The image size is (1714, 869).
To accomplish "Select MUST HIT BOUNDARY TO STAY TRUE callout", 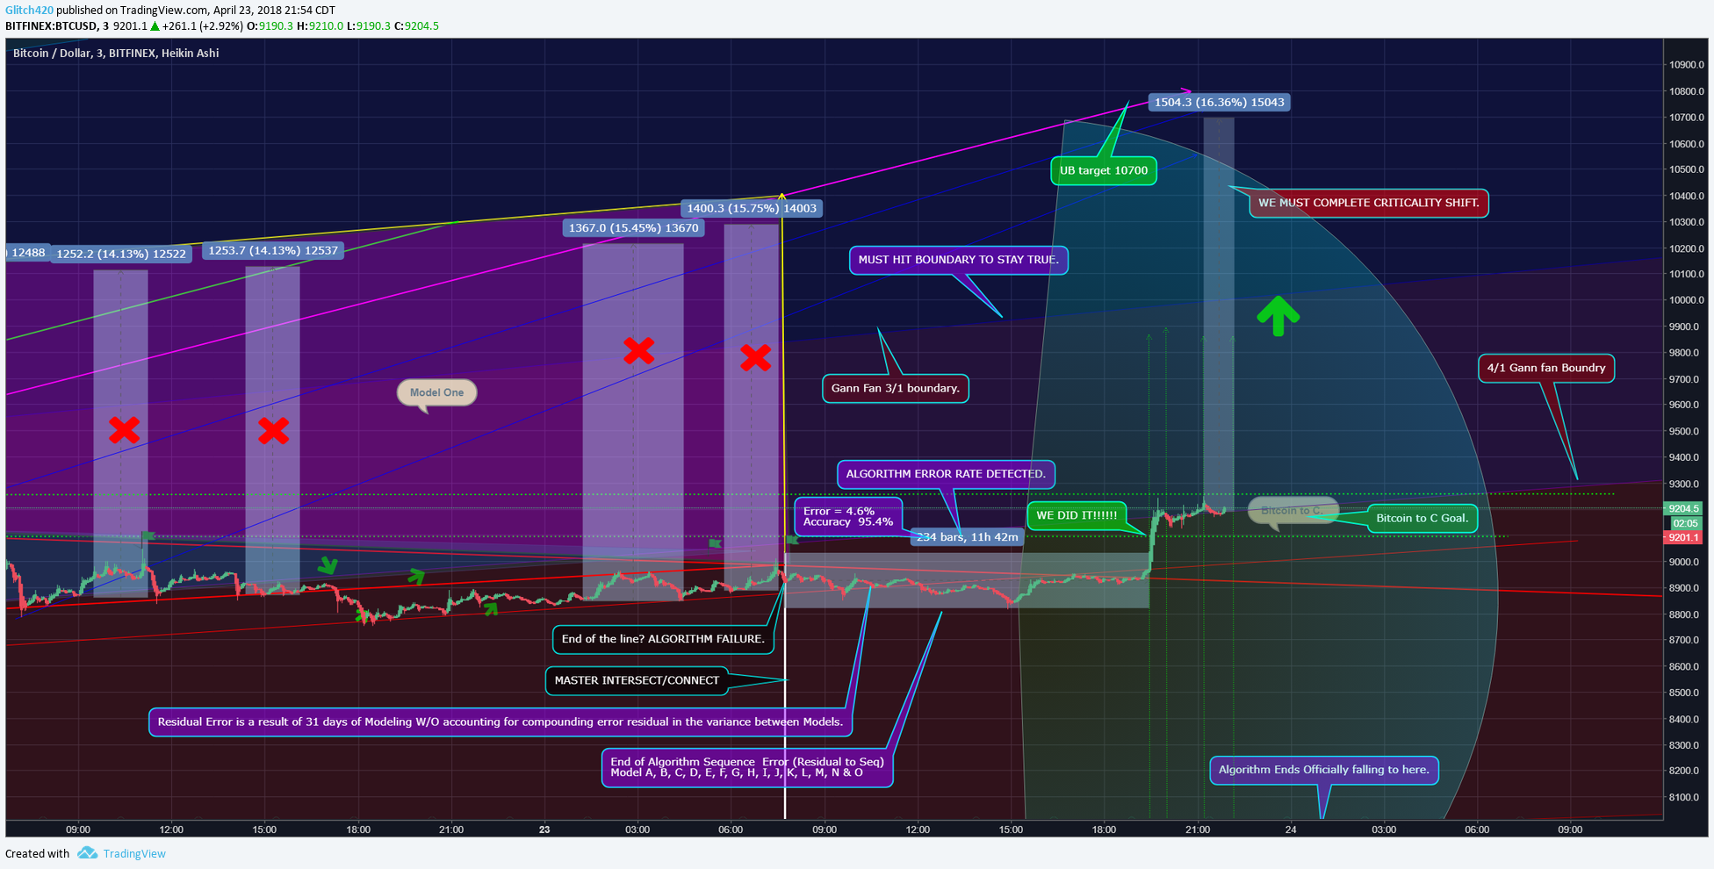I will 958,260.
